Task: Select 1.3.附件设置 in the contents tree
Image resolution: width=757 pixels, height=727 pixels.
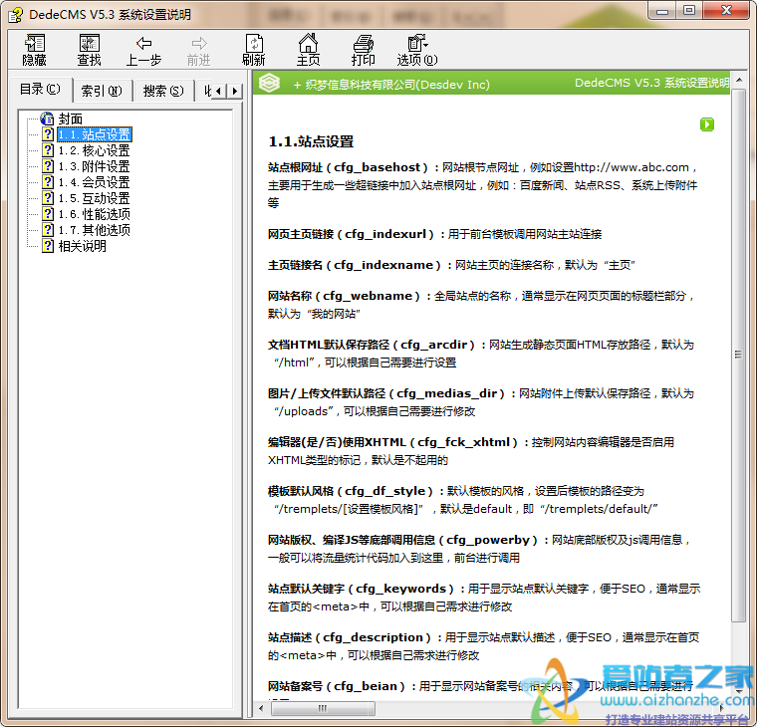Action: coord(95,166)
